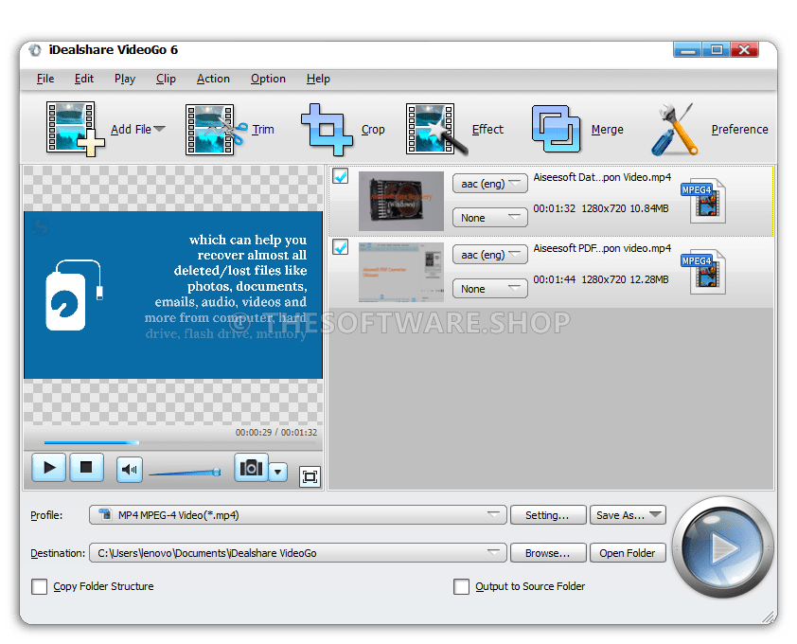Uncheck the Aiseesoft PDF...pon video.mp4 checkbox
The image size is (797, 644).
click(x=340, y=247)
